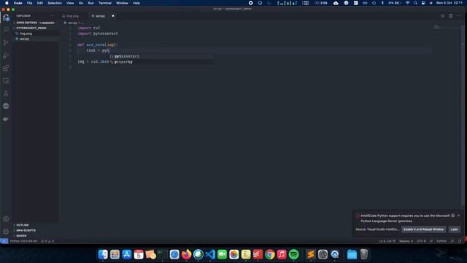Split the editor to the right
Image resolution: width=467 pixels, height=263 pixels.
pos(451,16)
